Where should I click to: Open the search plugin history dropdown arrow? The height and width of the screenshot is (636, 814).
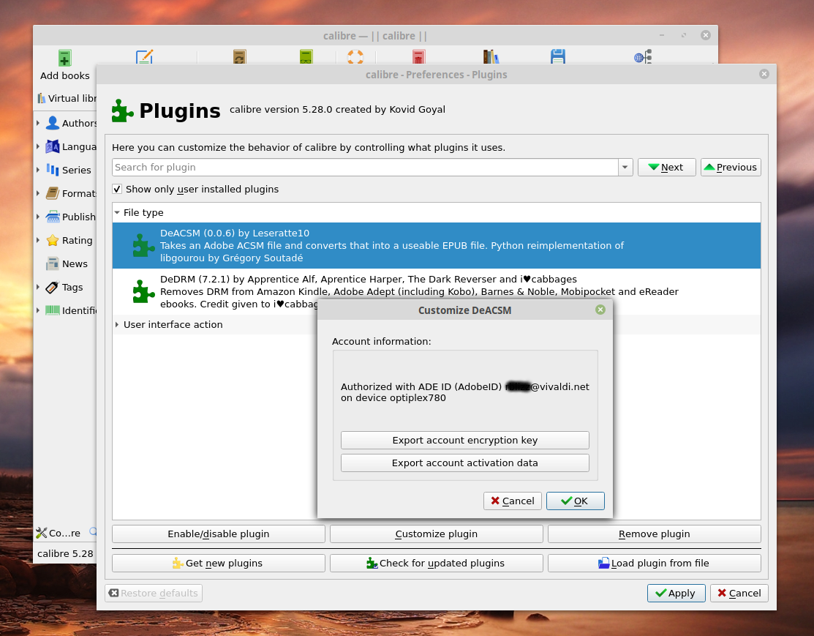(625, 168)
